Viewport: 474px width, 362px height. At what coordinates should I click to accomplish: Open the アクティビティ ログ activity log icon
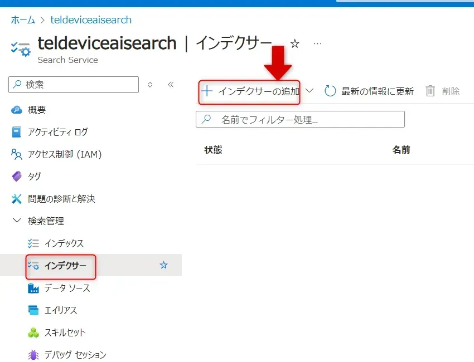[x=17, y=132]
